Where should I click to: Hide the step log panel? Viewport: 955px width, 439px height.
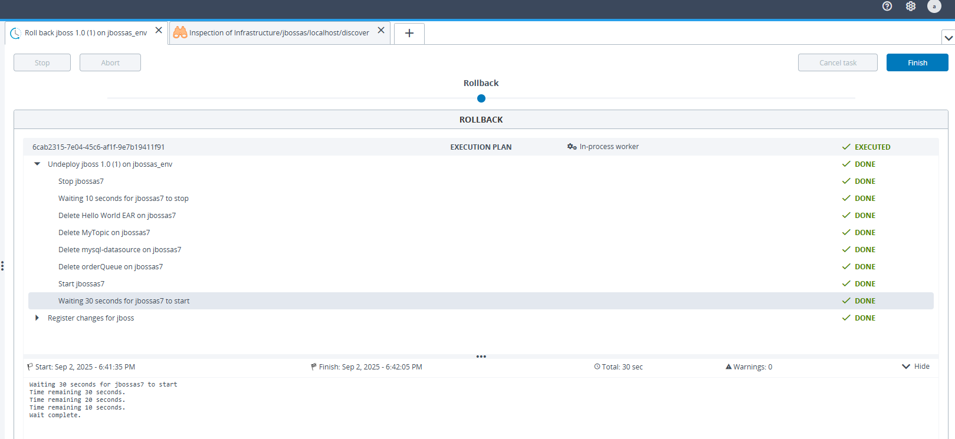(x=915, y=367)
